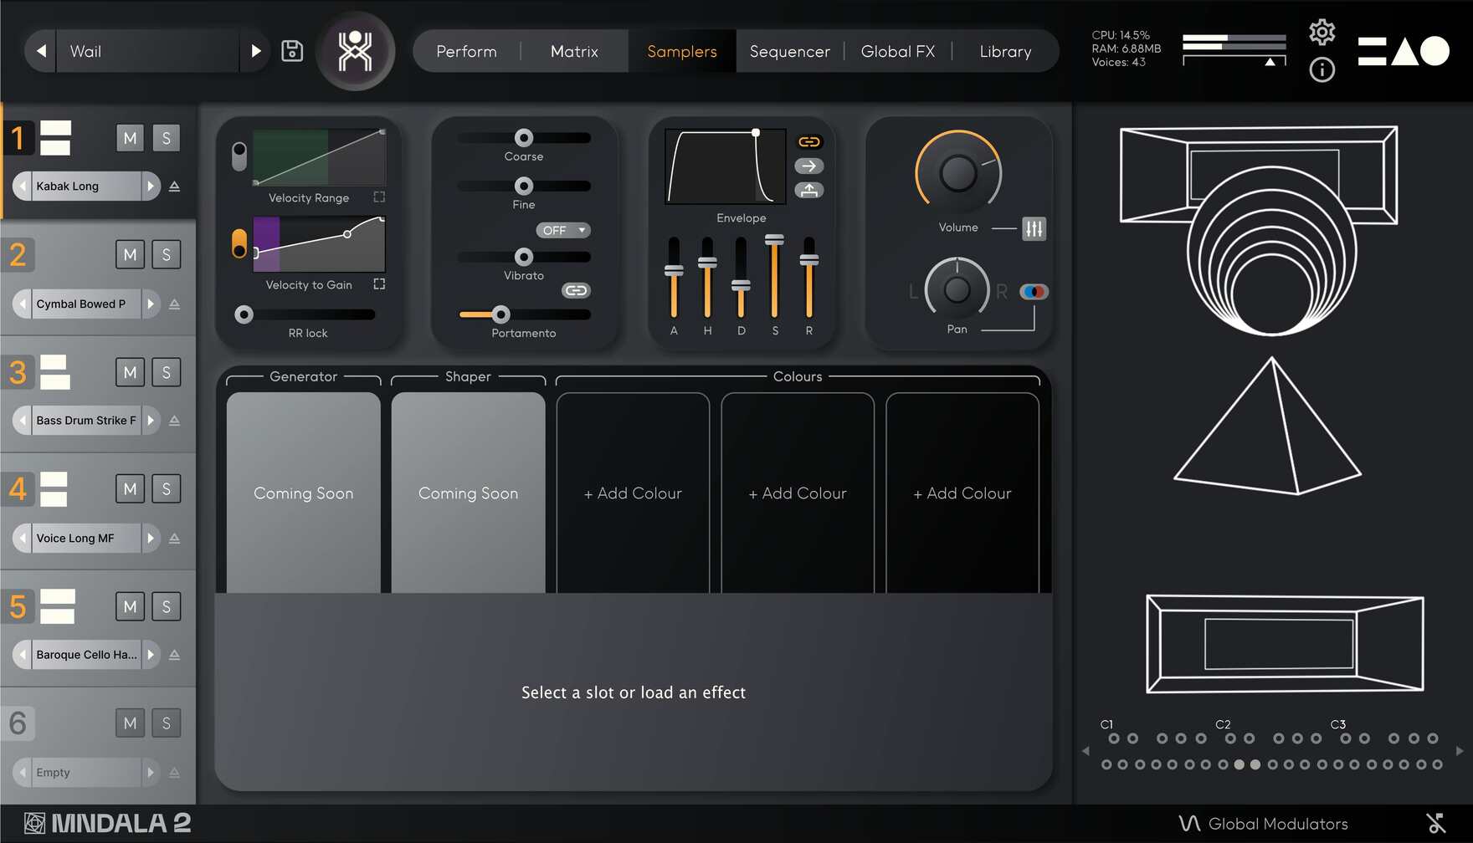The height and width of the screenshot is (843, 1473).
Task: Switch to the Sequencer tab
Action: (x=789, y=51)
